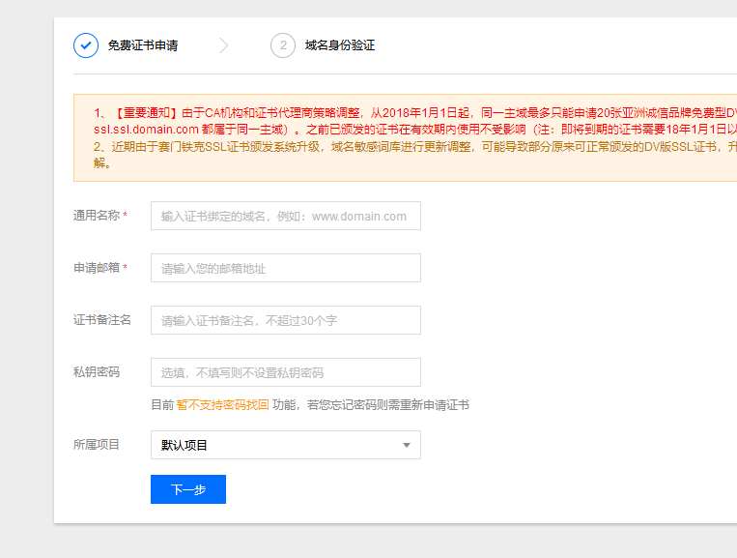737x558 pixels.
Task: Click the dropdown arrow in 所属项目 field
Action: pyautogui.click(x=406, y=445)
